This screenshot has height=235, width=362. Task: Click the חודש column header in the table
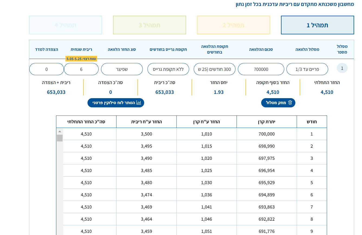pos(312,122)
